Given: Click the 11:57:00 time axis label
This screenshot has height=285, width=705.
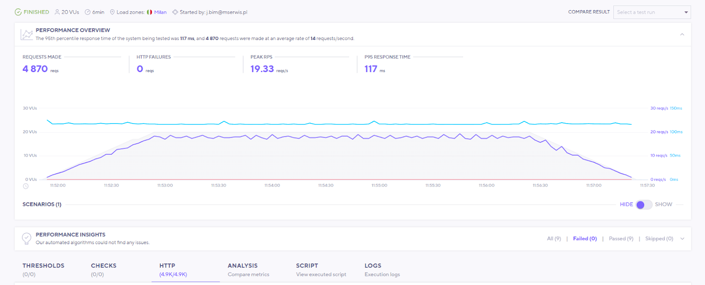Looking at the screenshot, I should pyautogui.click(x=594, y=186).
